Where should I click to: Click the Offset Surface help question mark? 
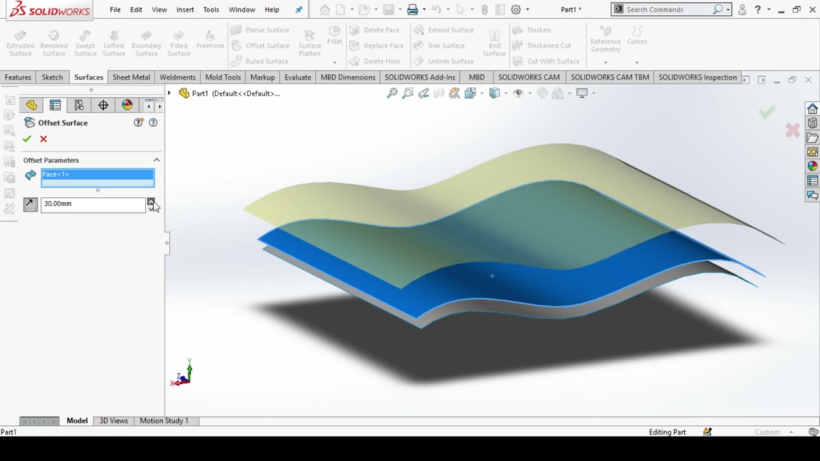(153, 122)
